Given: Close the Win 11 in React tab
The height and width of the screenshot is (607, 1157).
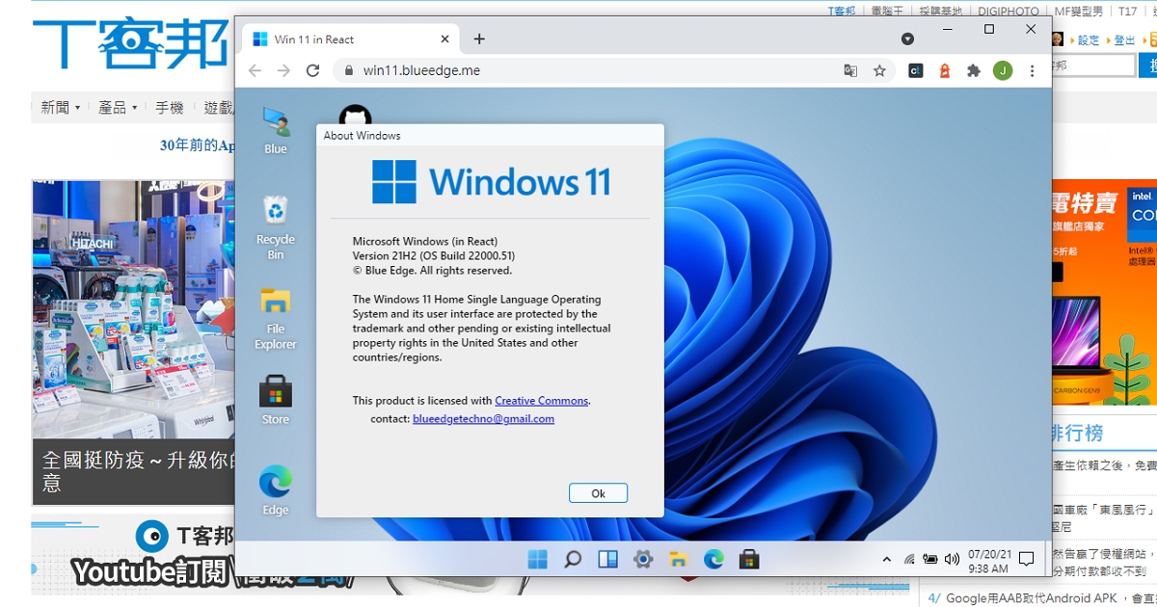Looking at the screenshot, I should (x=444, y=40).
